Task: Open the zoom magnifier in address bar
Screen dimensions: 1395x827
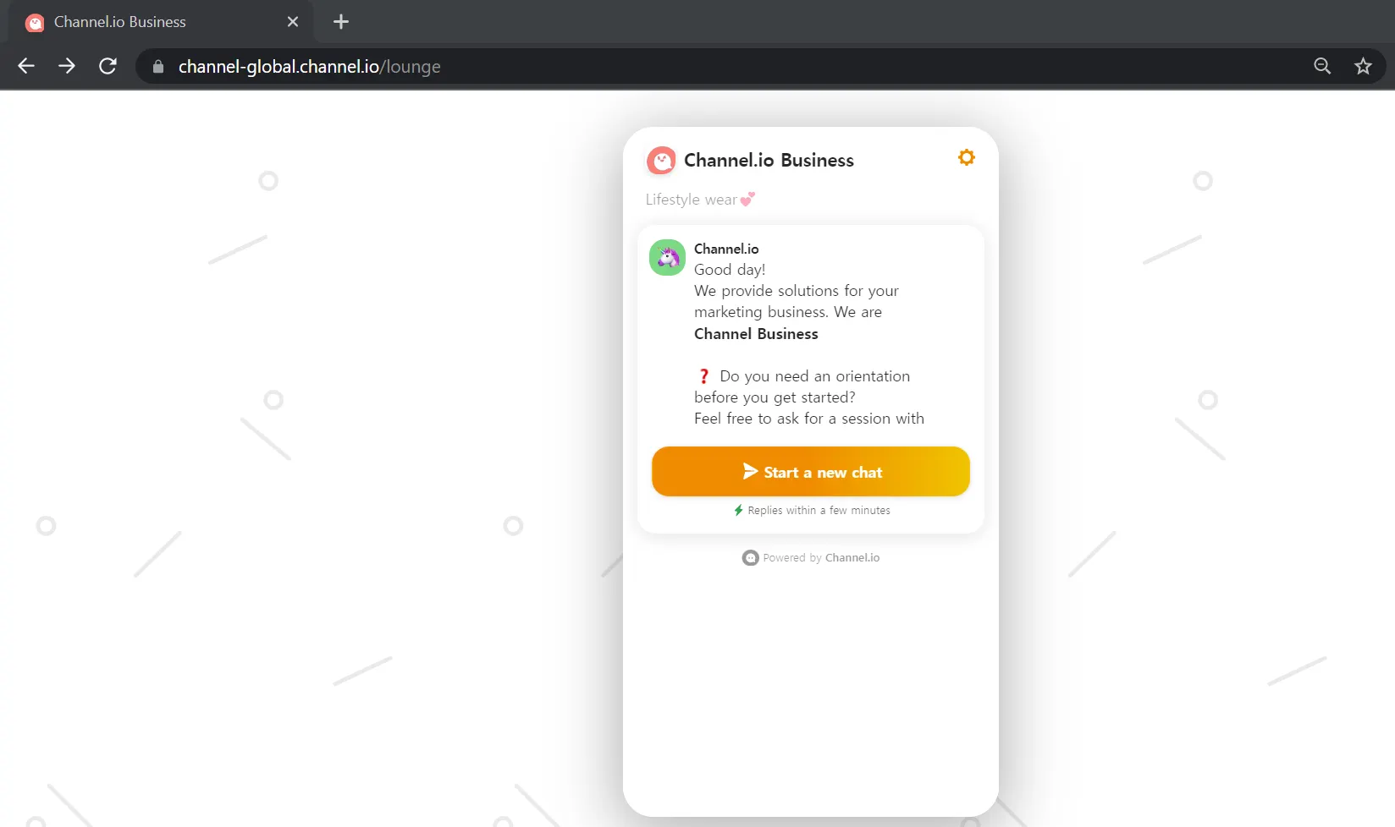Action: 1322,66
